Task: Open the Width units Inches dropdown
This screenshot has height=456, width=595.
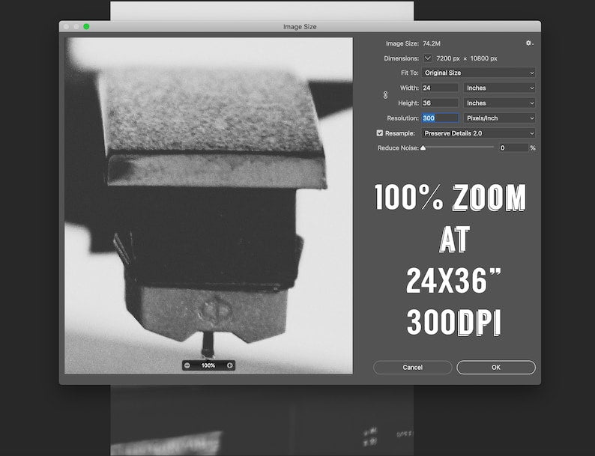Action: click(499, 88)
